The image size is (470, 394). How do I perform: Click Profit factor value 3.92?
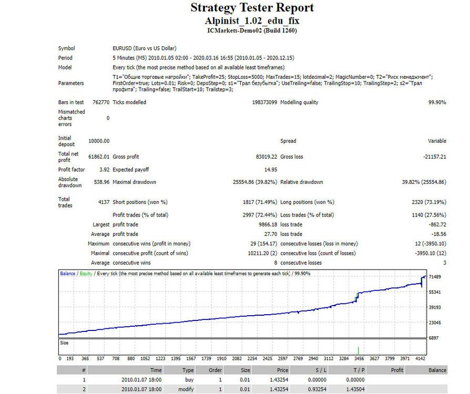coord(104,170)
